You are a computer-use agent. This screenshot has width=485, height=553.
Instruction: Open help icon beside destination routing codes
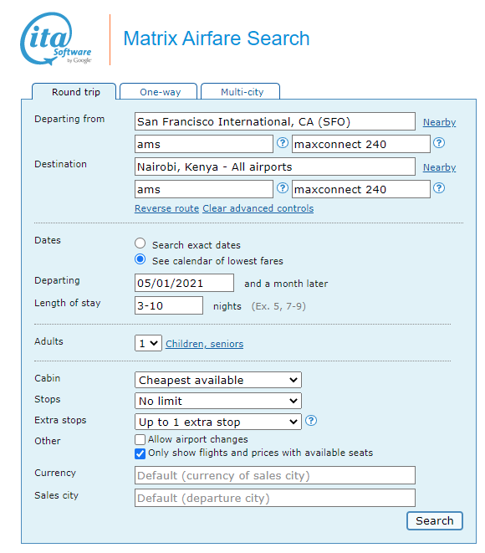283,188
